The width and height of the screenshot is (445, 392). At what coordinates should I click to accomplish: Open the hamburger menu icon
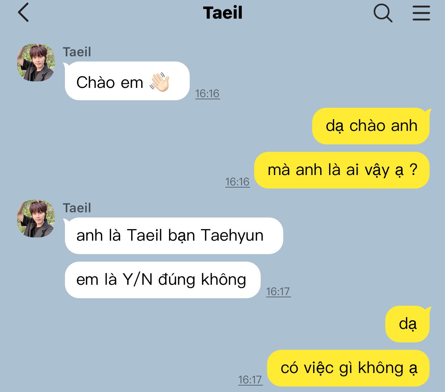(421, 13)
